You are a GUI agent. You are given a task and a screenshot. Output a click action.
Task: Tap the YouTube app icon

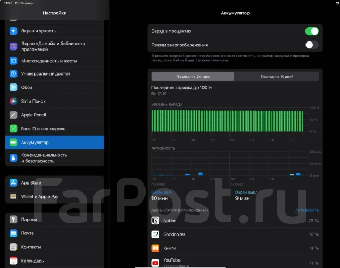tap(155, 263)
